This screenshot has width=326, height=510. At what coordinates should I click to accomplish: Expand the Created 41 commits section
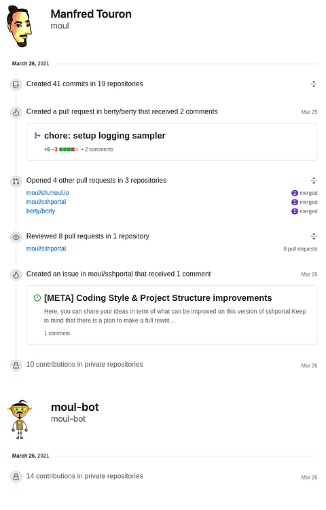(314, 84)
